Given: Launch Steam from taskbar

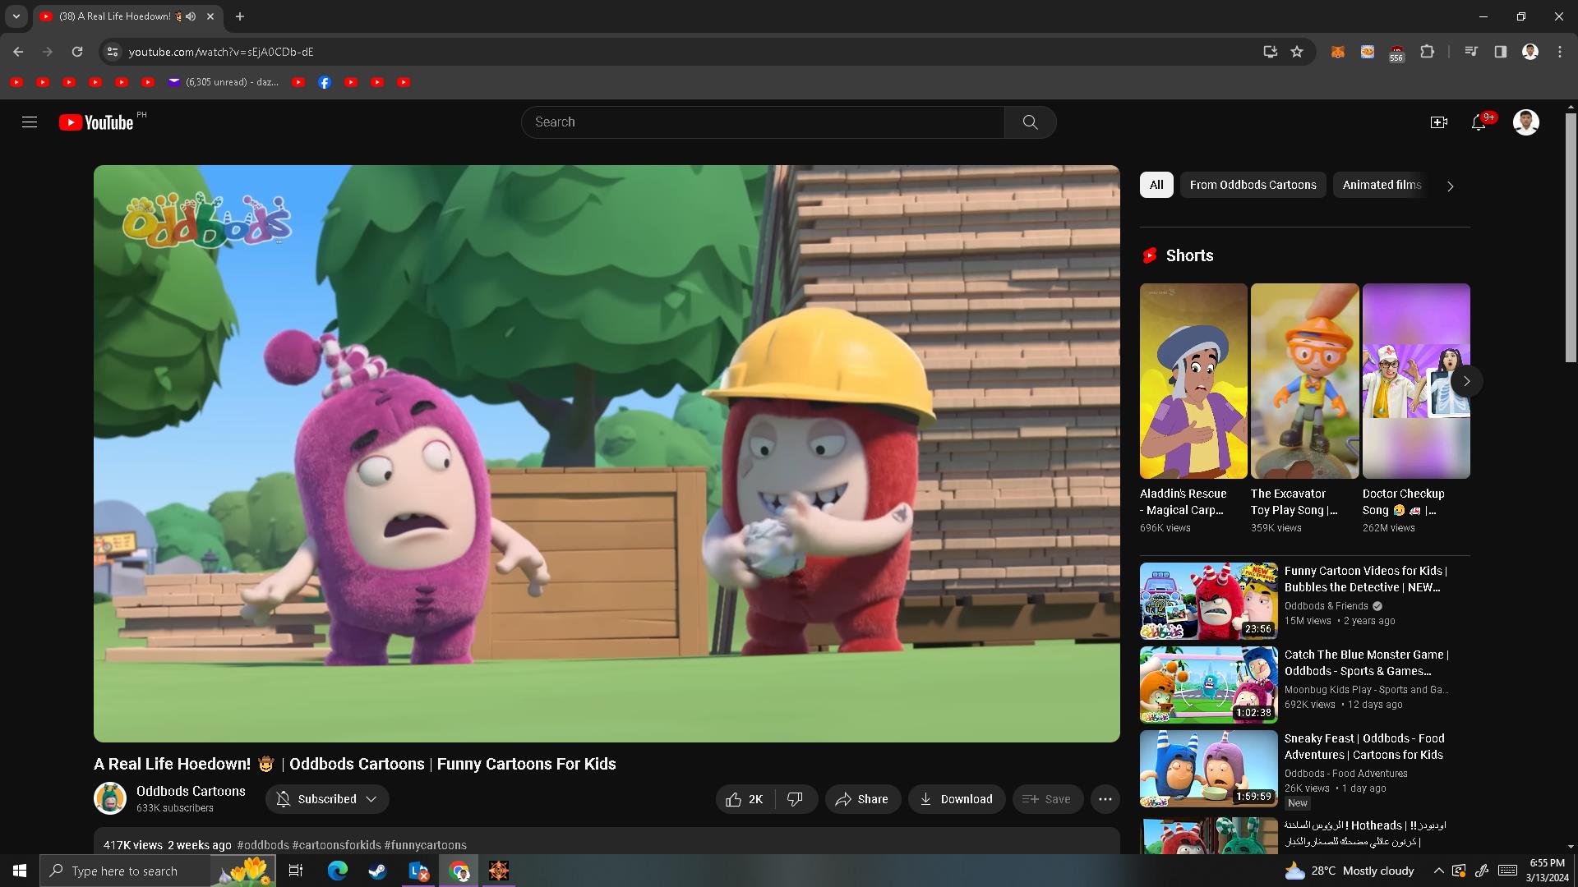Looking at the screenshot, I should pyautogui.click(x=377, y=871).
